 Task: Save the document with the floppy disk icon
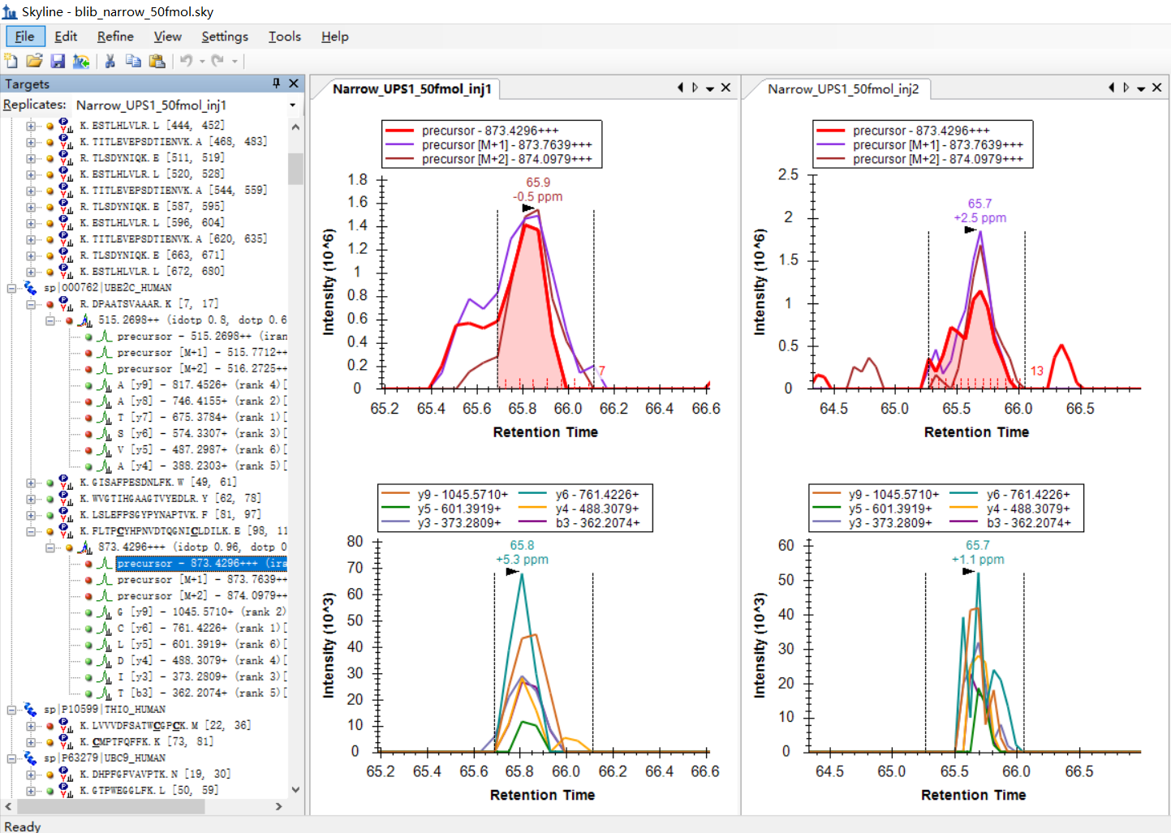tap(58, 61)
